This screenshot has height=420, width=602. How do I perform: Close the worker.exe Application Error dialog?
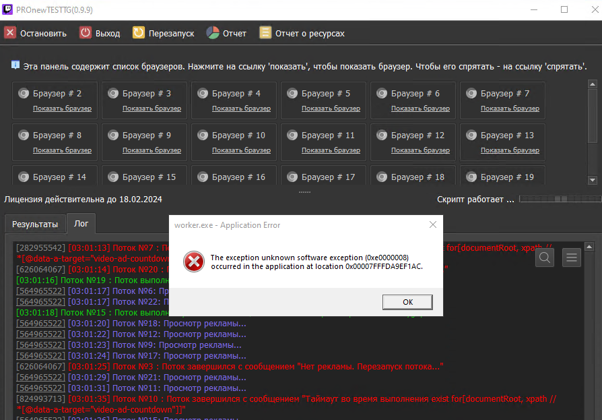click(431, 225)
